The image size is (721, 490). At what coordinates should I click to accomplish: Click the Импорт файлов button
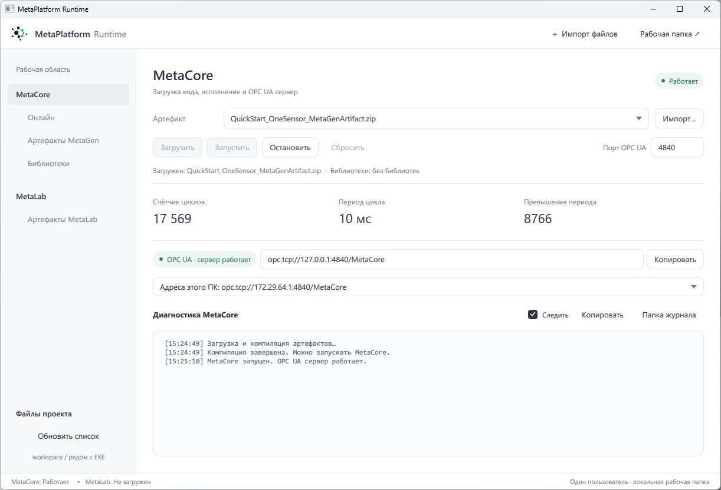click(x=585, y=34)
